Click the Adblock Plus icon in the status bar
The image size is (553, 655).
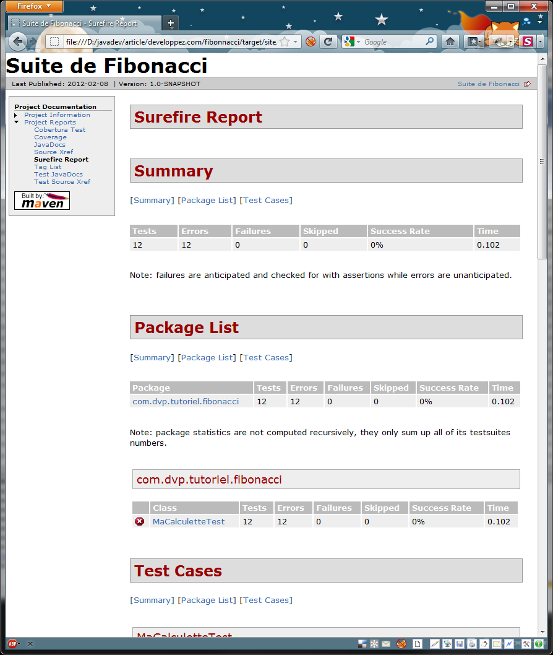[12, 644]
